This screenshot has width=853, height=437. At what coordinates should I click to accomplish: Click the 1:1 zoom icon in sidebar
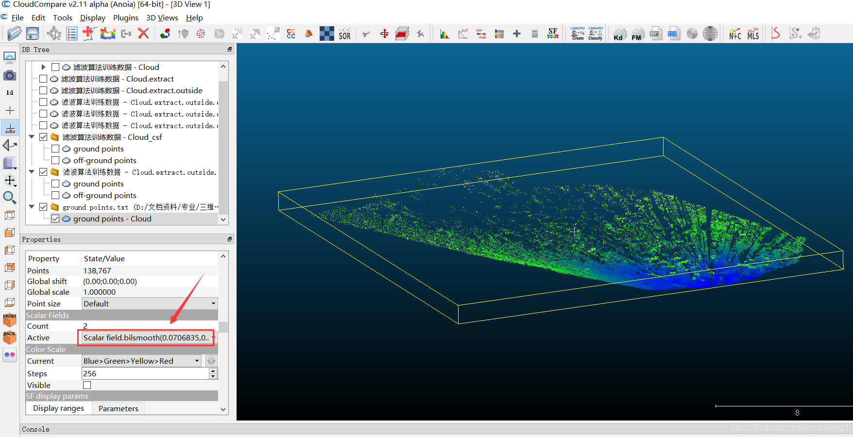point(10,92)
